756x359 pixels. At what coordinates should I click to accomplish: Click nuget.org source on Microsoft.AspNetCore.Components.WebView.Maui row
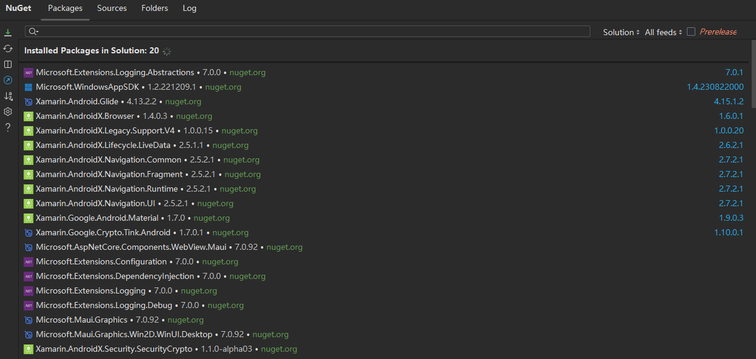click(285, 247)
